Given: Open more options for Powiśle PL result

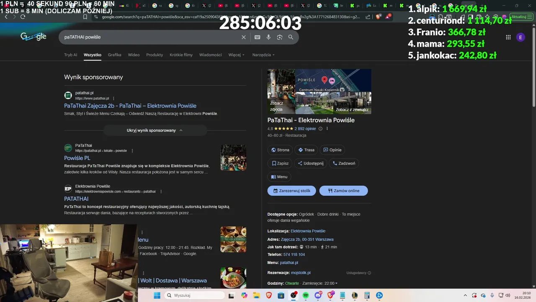Looking at the screenshot, I should click(132, 151).
